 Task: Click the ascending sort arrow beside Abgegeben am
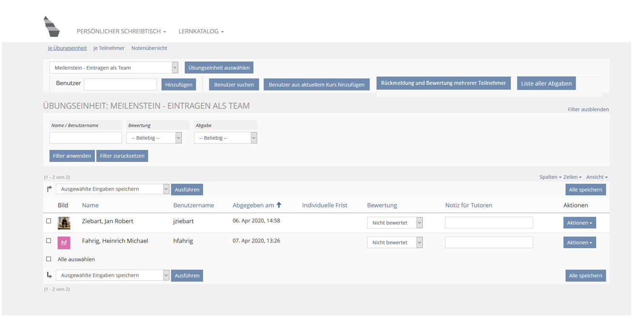coord(279,205)
